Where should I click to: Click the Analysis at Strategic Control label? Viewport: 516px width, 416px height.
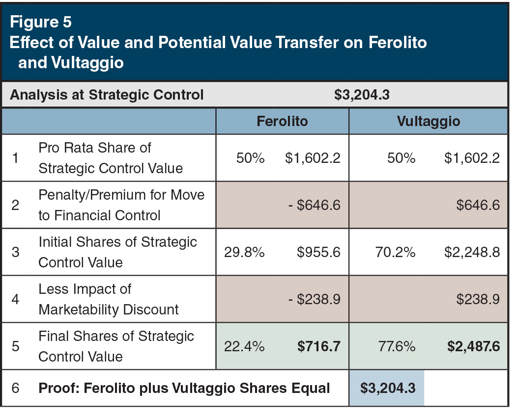pos(107,95)
